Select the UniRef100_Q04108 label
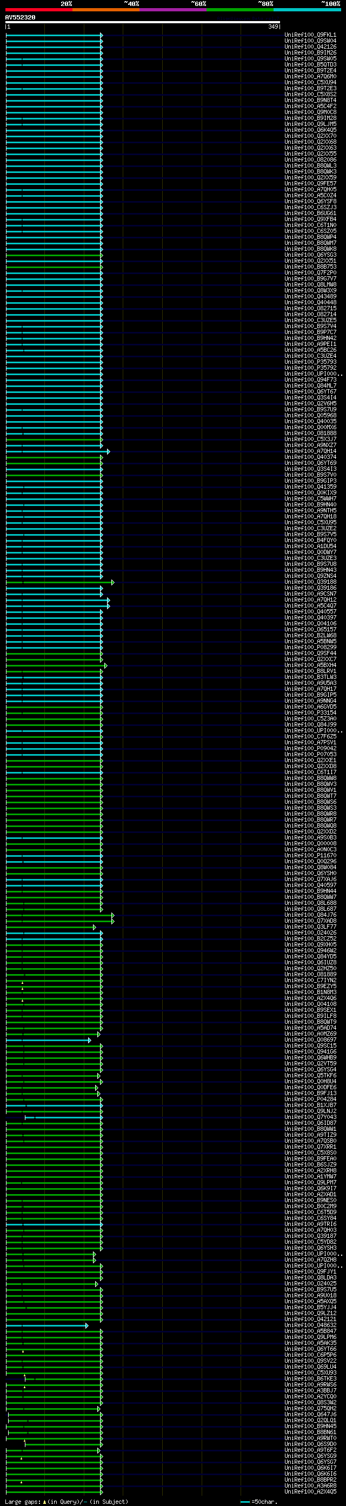Screen dimensions: 346x1506 [310, 1004]
